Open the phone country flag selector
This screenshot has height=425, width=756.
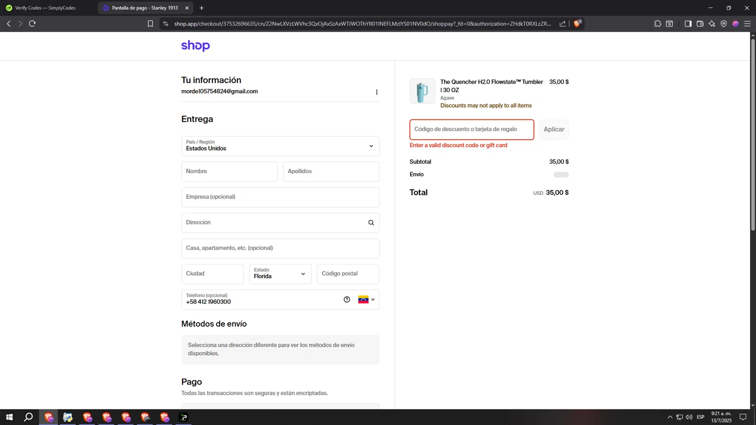[x=366, y=300]
